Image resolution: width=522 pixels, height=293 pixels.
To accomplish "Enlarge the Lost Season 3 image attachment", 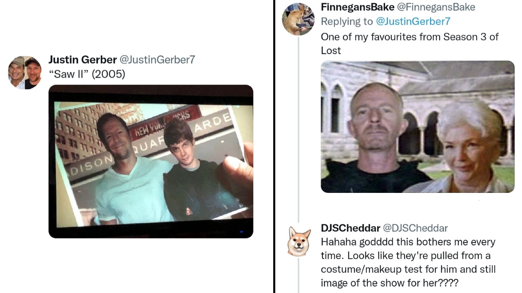I will [418, 127].
